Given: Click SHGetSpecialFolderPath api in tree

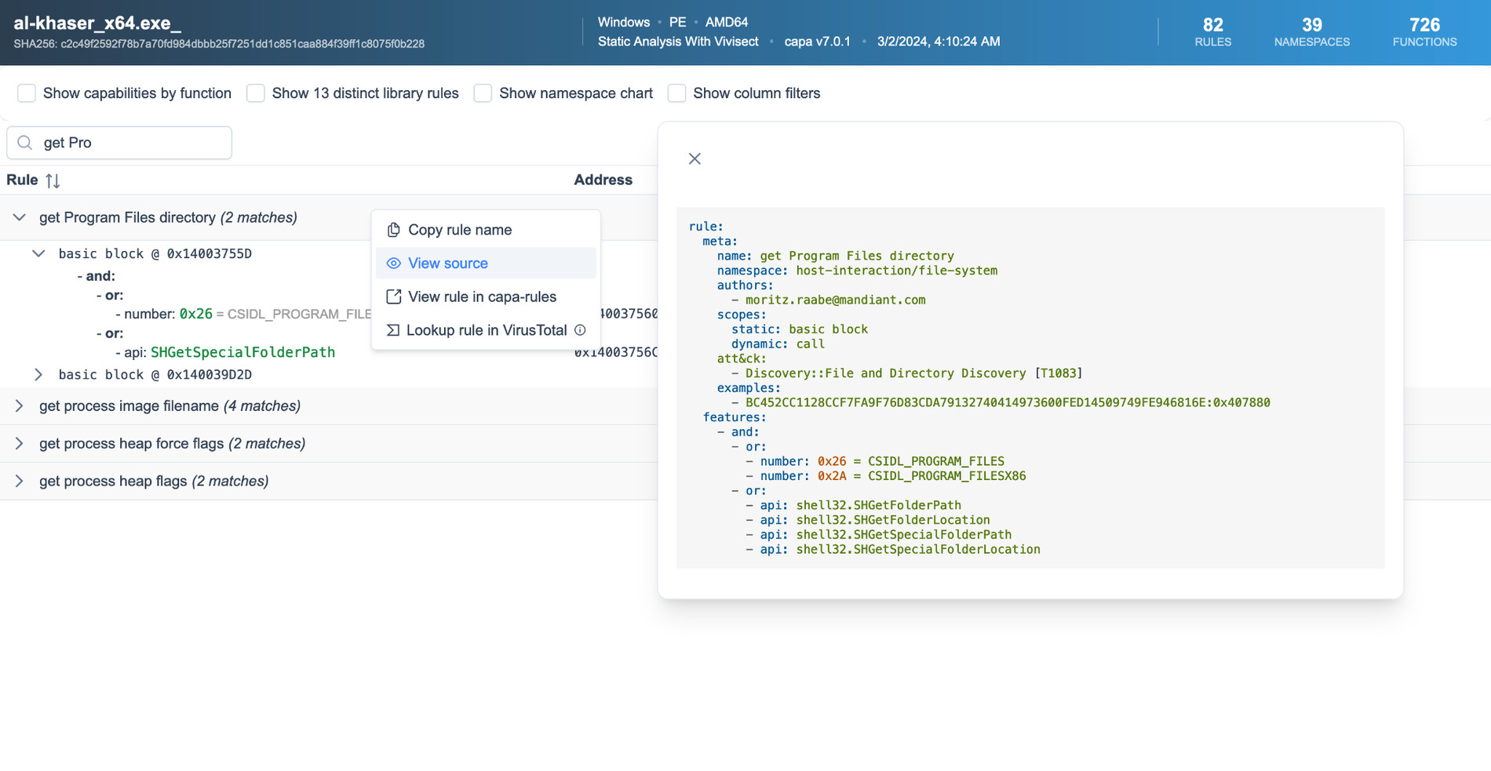Looking at the screenshot, I should pyautogui.click(x=242, y=352).
